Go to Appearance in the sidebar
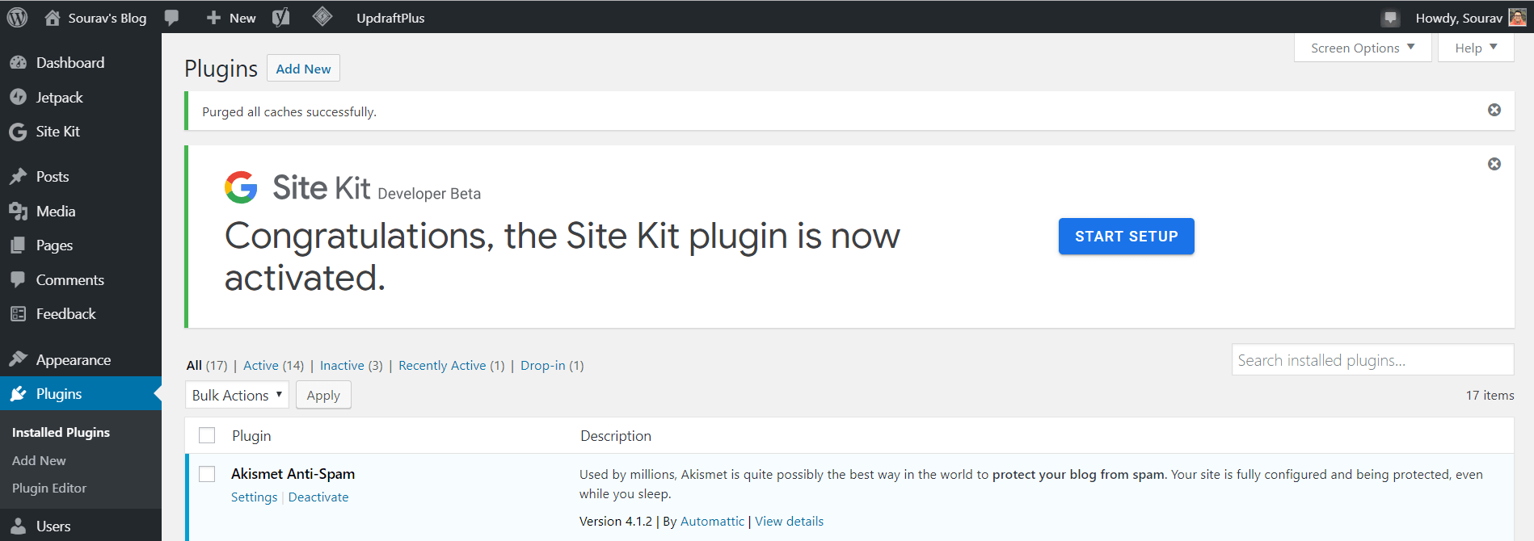The image size is (1534, 541). (x=73, y=359)
